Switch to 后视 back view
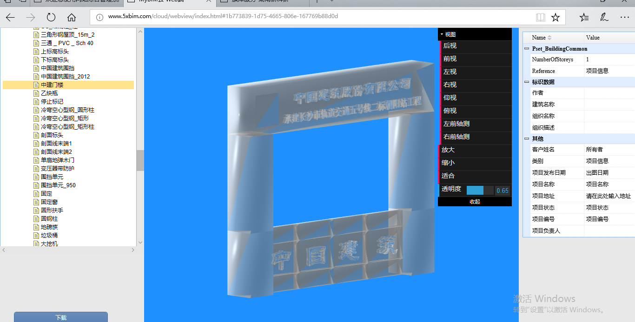The image size is (635, 322). click(475, 46)
